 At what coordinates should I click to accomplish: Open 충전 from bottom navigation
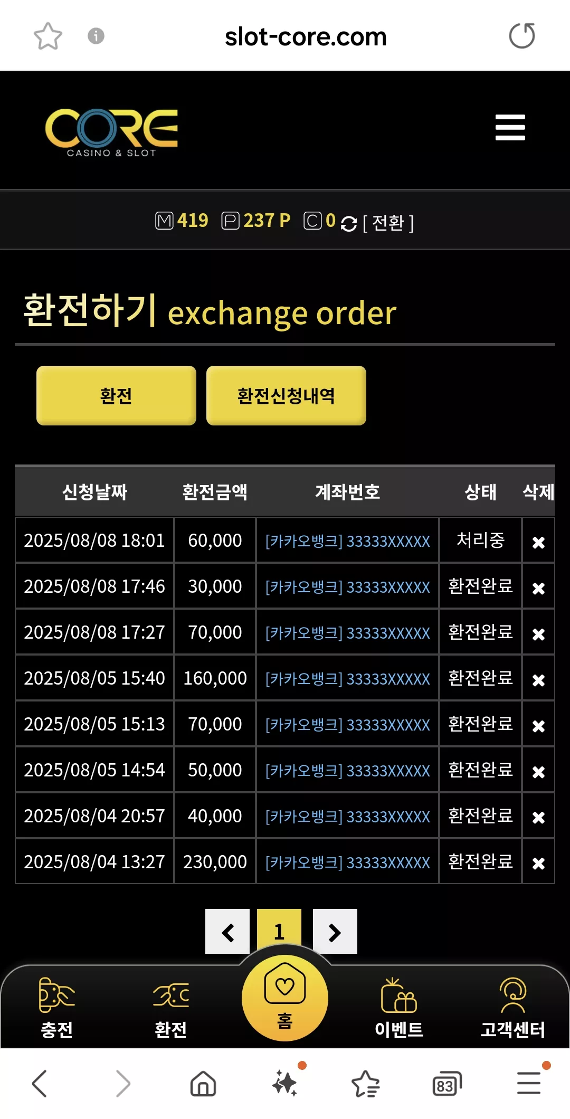pyautogui.click(x=56, y=1008)
